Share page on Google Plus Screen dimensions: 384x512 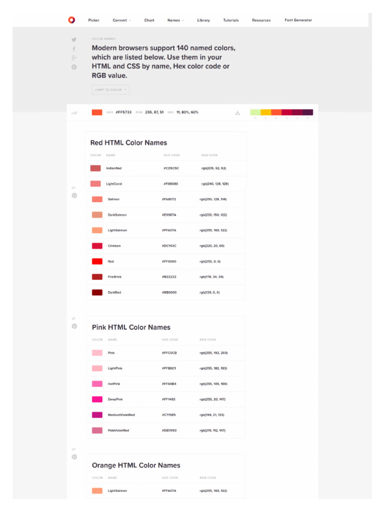[x=74, y=57]
